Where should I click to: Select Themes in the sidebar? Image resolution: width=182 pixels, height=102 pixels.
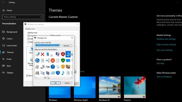[10, 52]
